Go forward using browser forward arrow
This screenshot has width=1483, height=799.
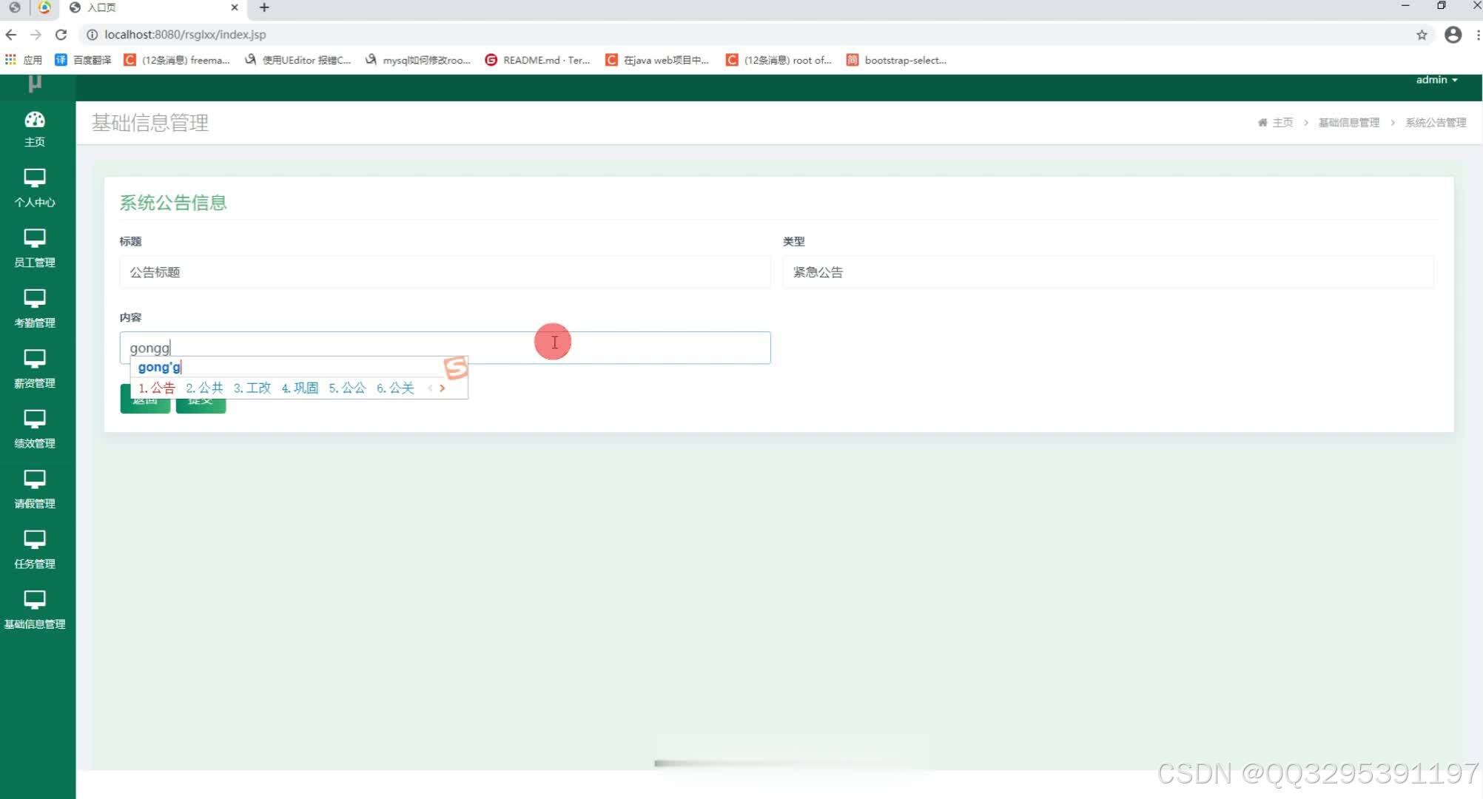tap(36, 35)
